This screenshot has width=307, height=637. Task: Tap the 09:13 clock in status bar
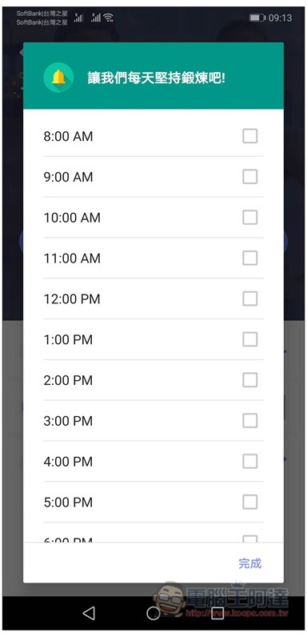coord(280,18)
